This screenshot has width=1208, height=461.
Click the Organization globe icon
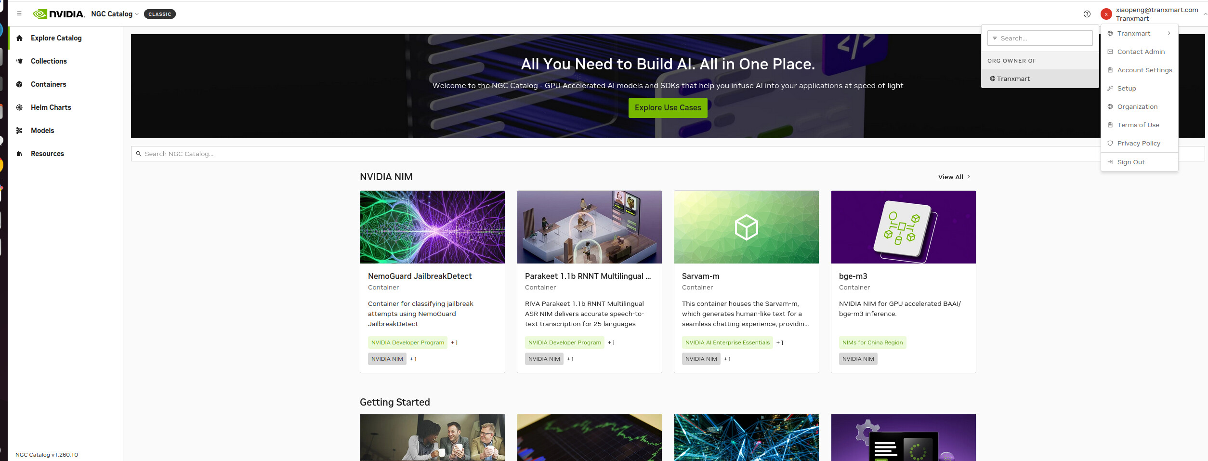click(x=1110, y=106)
